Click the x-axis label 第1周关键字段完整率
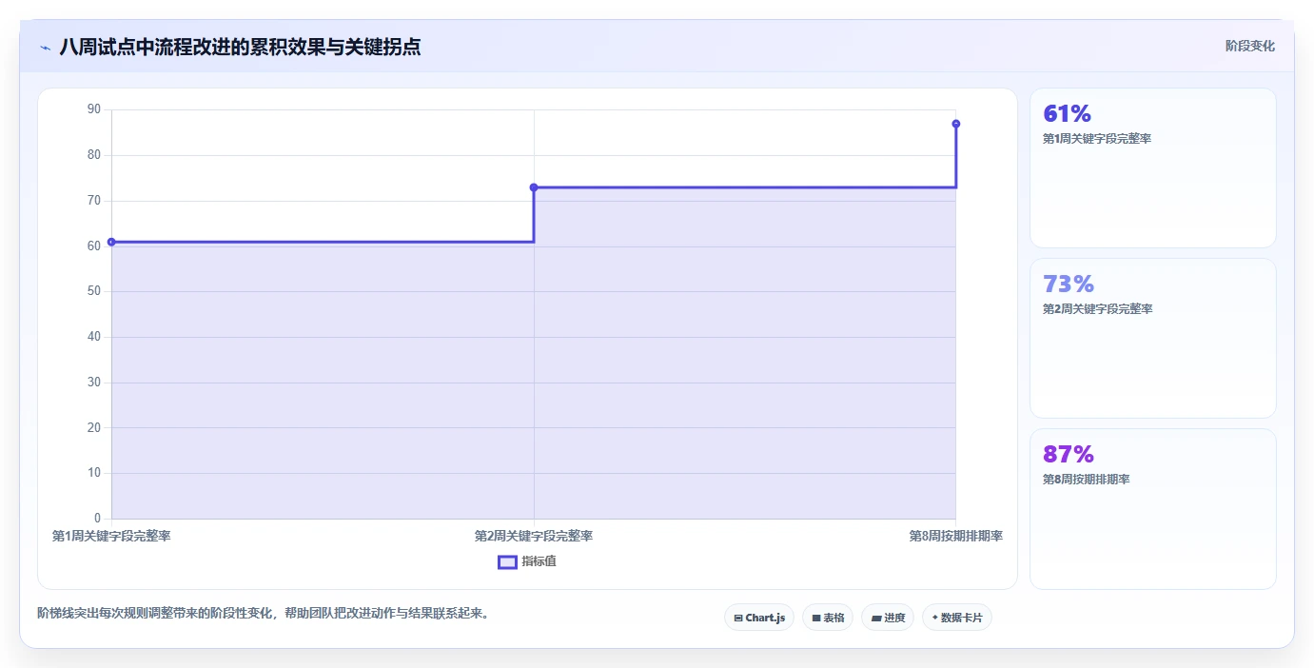 [x=111, y=536]
